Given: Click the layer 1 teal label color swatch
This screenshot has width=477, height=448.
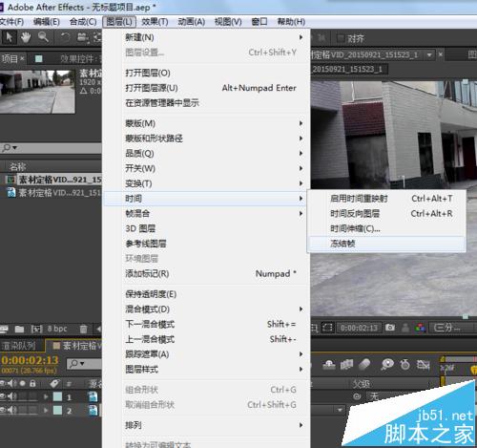Looking at the screenshot, I should click(x=57, y=396).
